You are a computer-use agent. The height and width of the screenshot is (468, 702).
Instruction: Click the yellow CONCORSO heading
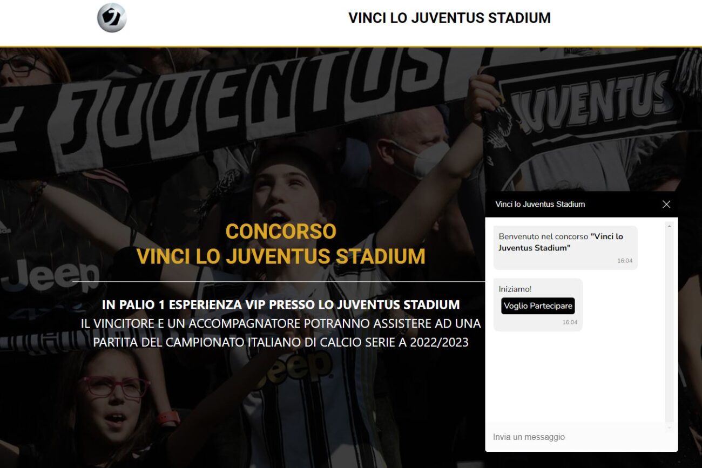tap(281, 231)
